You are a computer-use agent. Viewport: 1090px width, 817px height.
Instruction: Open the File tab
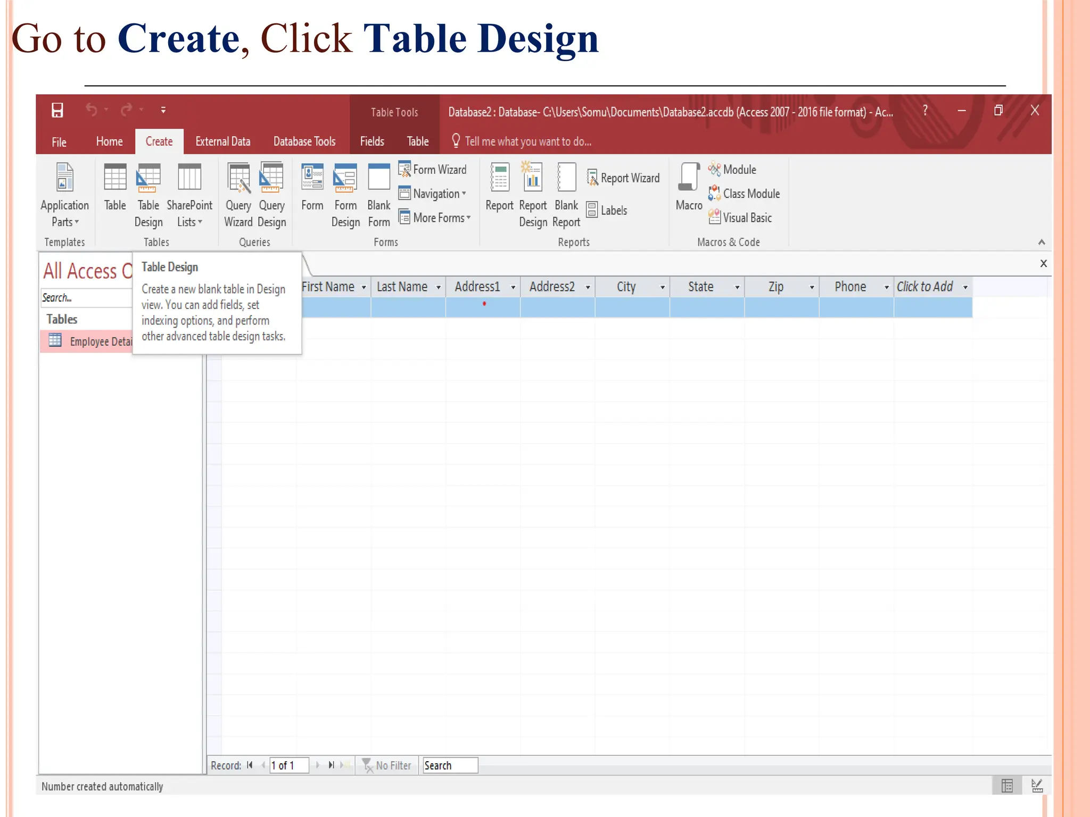tap(59, 142)
